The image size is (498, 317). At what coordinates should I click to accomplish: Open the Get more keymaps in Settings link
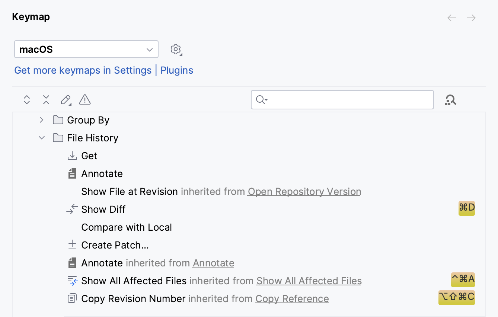click(83, 70)
